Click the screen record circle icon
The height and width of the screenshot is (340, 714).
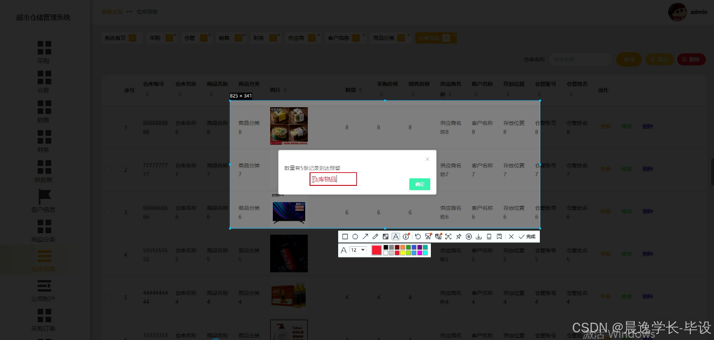point(469,237)
